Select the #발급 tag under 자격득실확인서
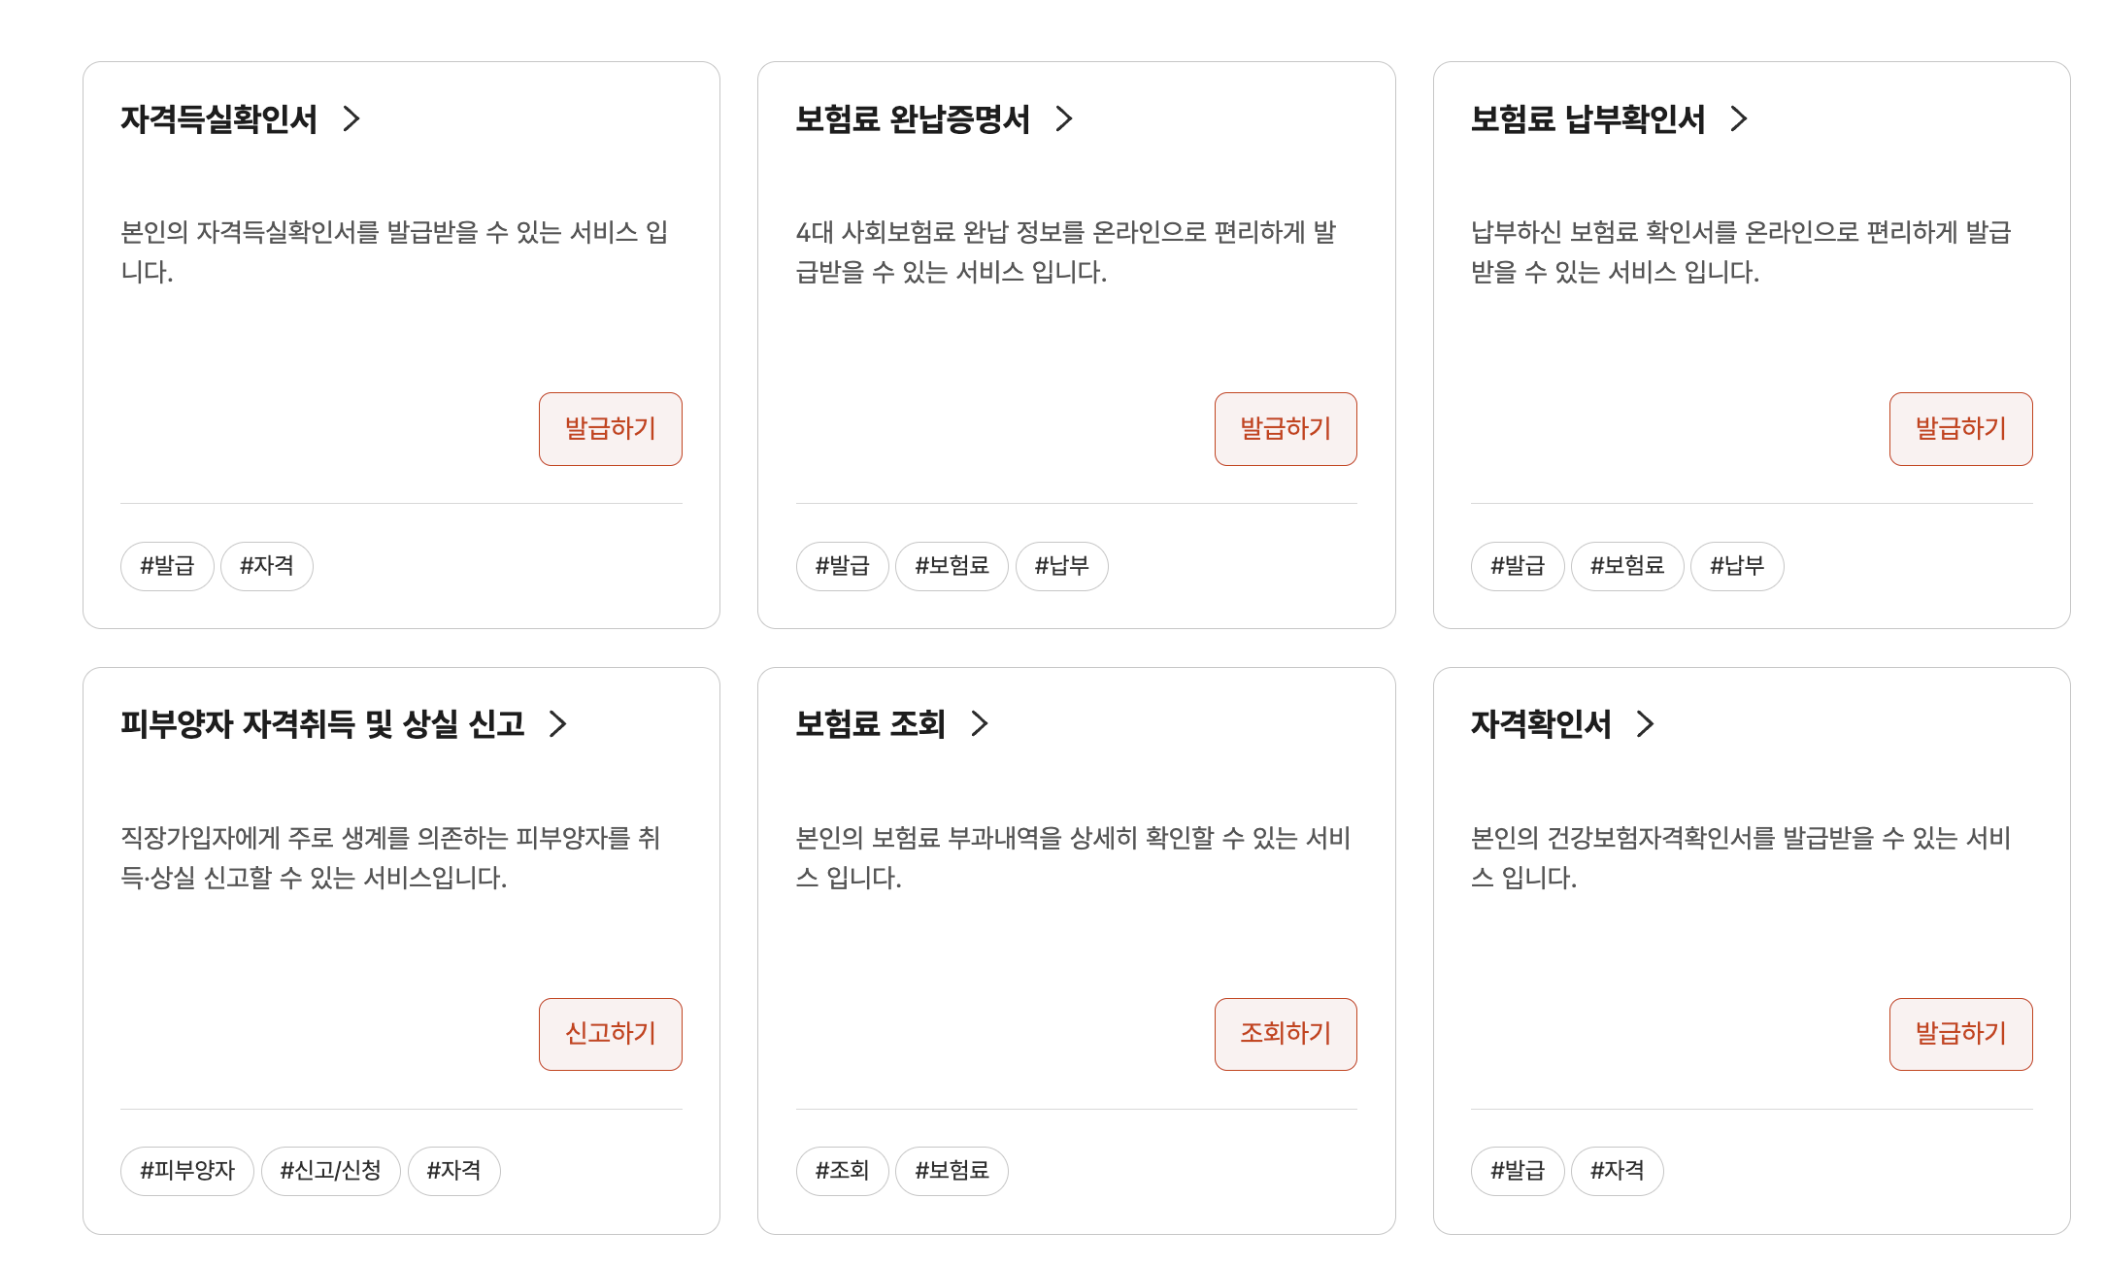Screen dimensions: 2105x1266 [166, 566]
